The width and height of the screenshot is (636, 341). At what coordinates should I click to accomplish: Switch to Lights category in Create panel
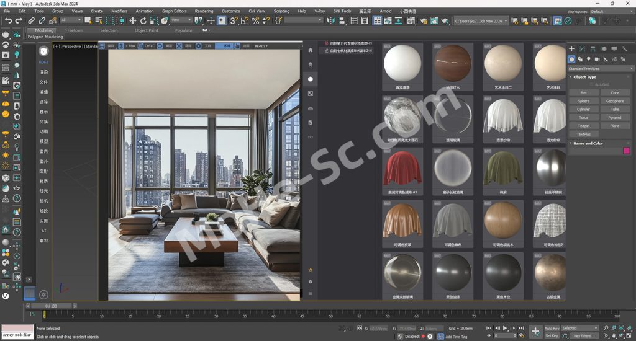[x=590, y=60]
